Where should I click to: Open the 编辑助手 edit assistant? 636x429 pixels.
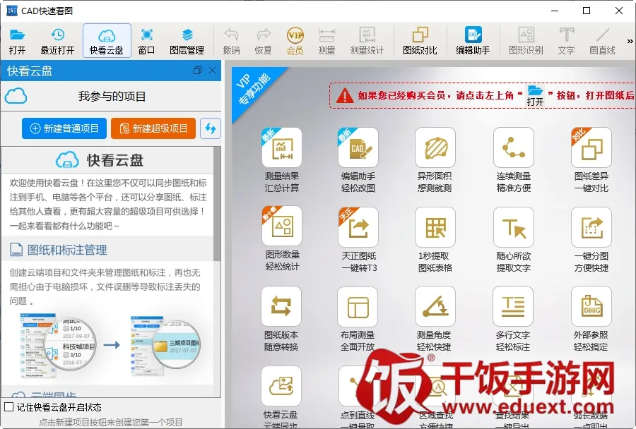click(473, 40)
